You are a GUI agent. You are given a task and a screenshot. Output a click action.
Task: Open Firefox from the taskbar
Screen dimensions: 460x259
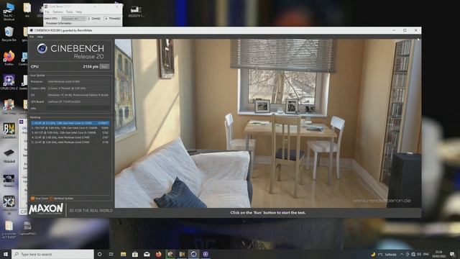point(158,254)
